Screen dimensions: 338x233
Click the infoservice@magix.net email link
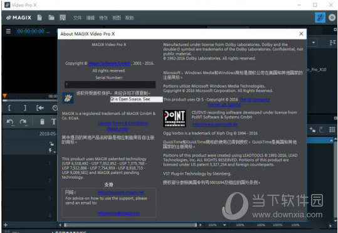point(119,213)
